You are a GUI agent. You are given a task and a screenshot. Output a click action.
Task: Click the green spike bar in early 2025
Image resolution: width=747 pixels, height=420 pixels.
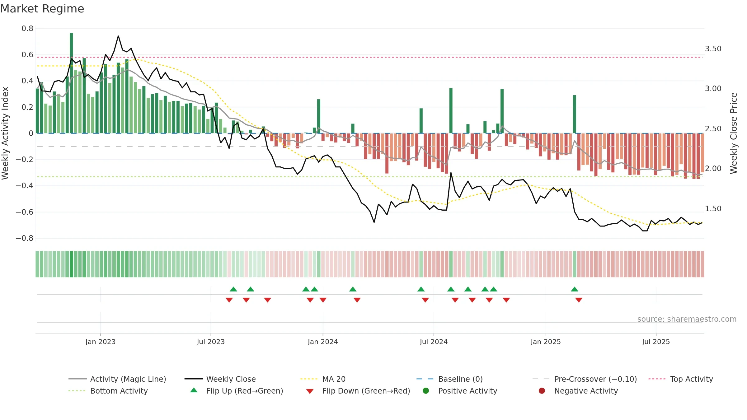[575, 114]
